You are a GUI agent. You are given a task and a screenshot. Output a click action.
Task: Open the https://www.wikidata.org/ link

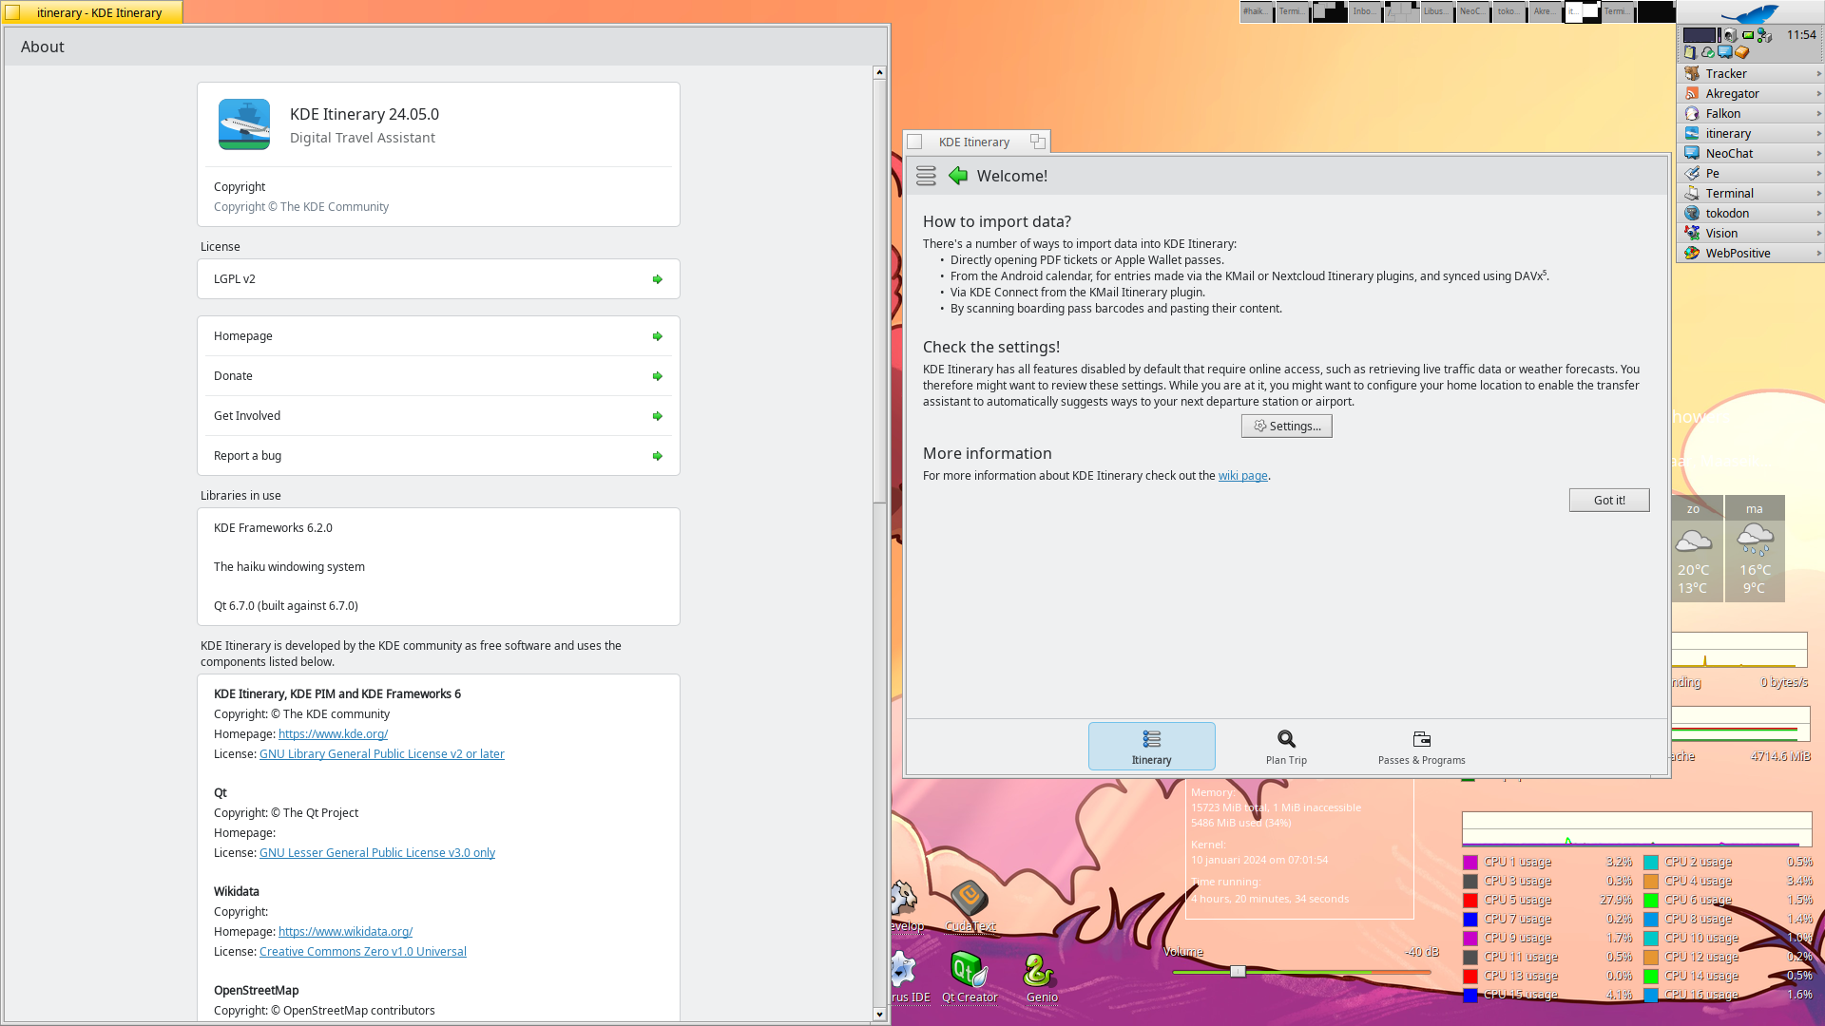345,932
